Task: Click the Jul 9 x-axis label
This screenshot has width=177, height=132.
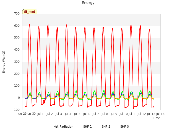Action: [114, 114]
